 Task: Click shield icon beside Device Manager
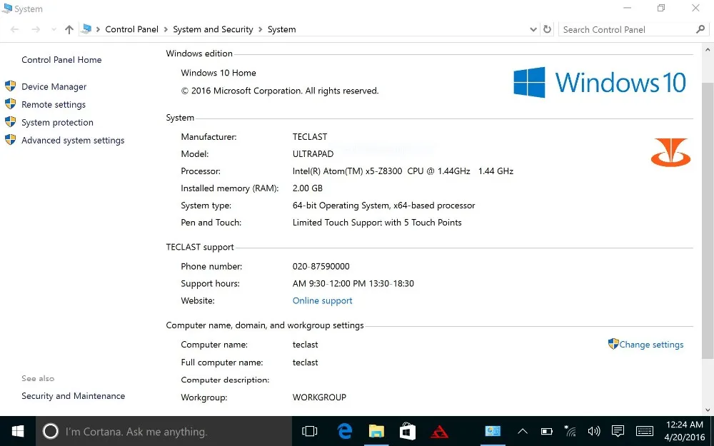coord(11,86)
